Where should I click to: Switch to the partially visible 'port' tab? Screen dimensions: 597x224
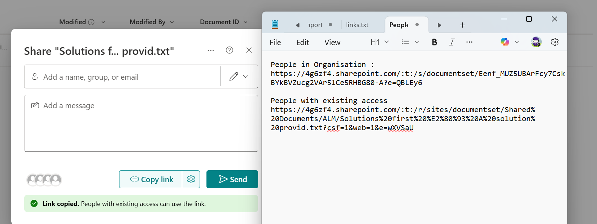(315, 25)
